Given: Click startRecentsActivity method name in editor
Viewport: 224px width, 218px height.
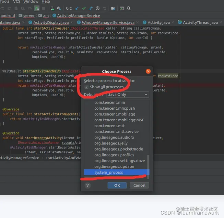Looking at the screenshot, I should [x=43, y=138].
